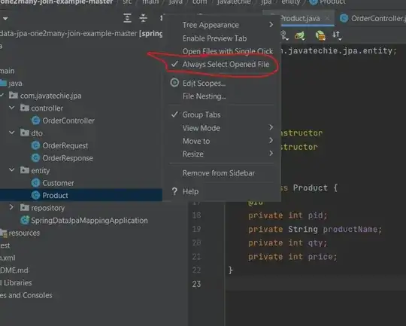Expand the repository package folder
Image resolution: width=406 pixels, height=326 pixels.
(11, 207)
